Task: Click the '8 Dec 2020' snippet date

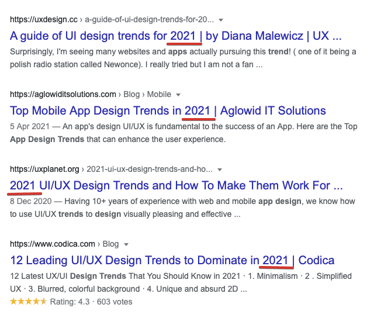Action: (31, 201)
